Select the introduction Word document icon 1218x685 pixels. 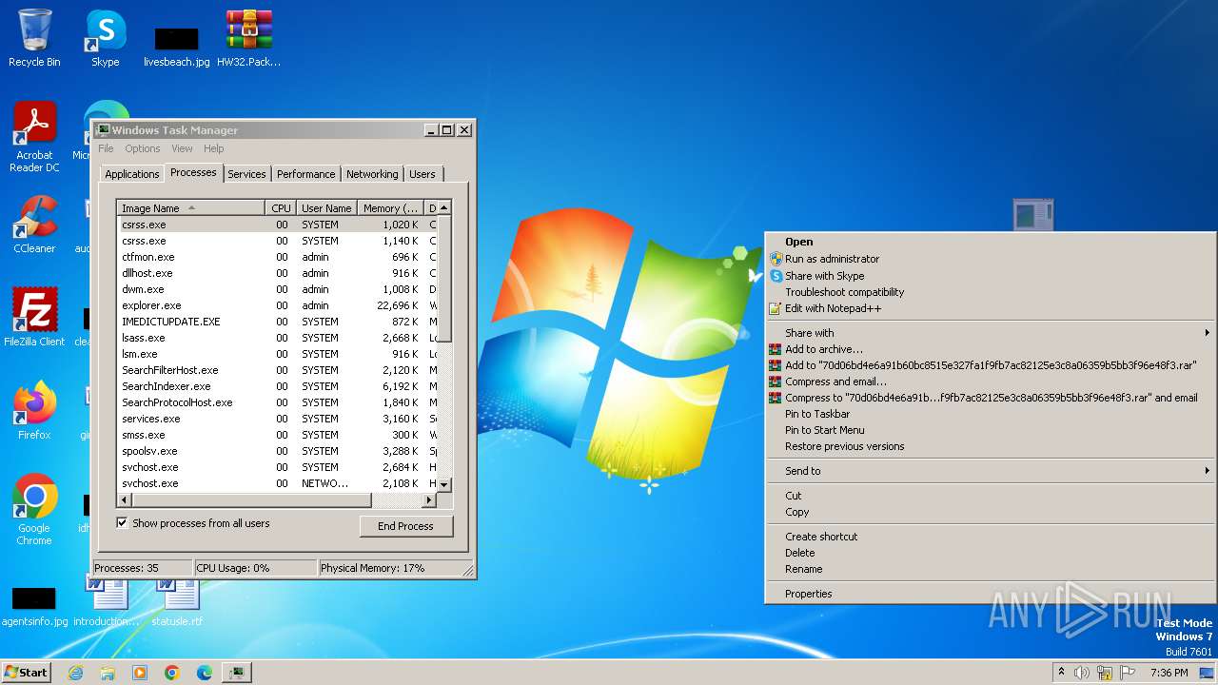click(x=106, y=601)
